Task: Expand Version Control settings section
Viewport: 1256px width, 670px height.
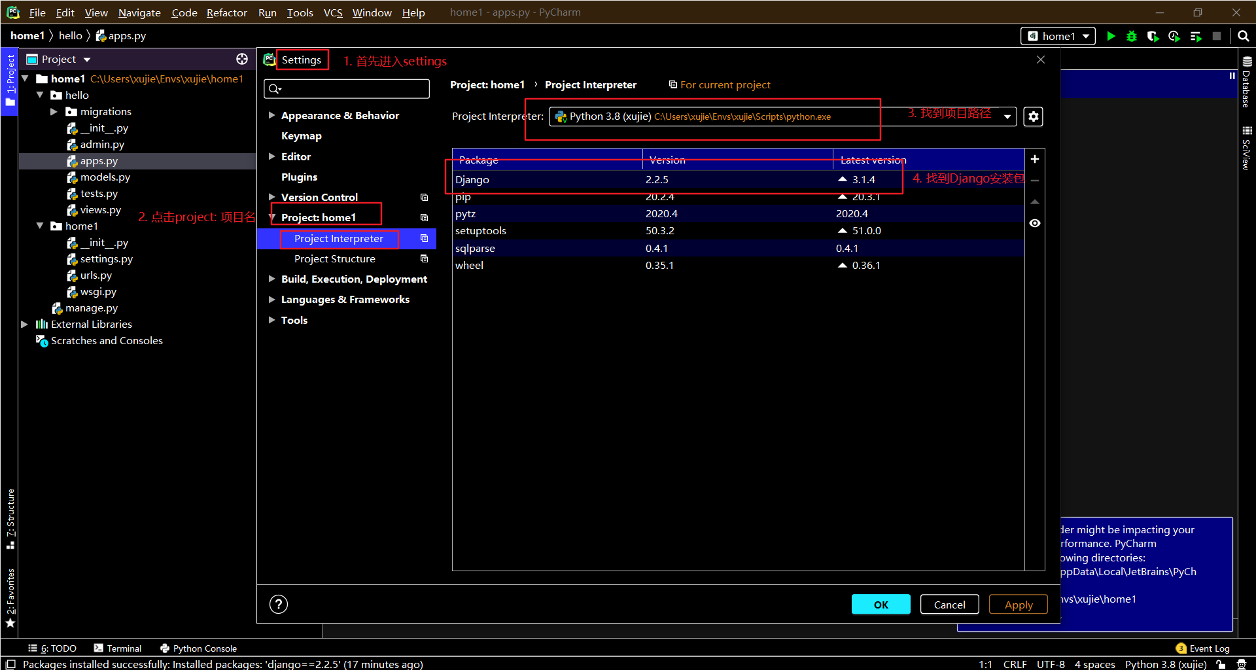Action: (271, 197)
